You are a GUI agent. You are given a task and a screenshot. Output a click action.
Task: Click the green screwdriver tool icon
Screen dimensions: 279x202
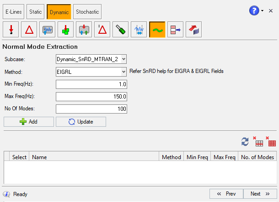[121, 30]
